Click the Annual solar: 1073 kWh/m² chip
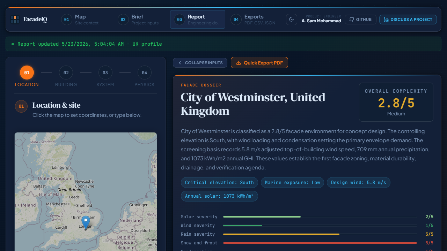The width and height of the screenshot is (447, 251). point(219,196)
